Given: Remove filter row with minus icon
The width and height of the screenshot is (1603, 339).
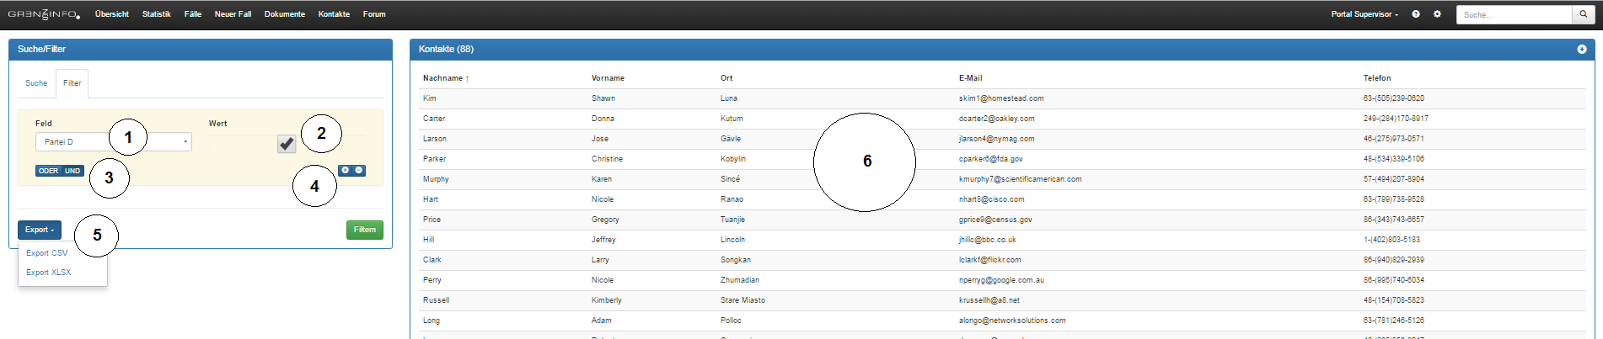Looking at the screenshot, I should (359, 171).
